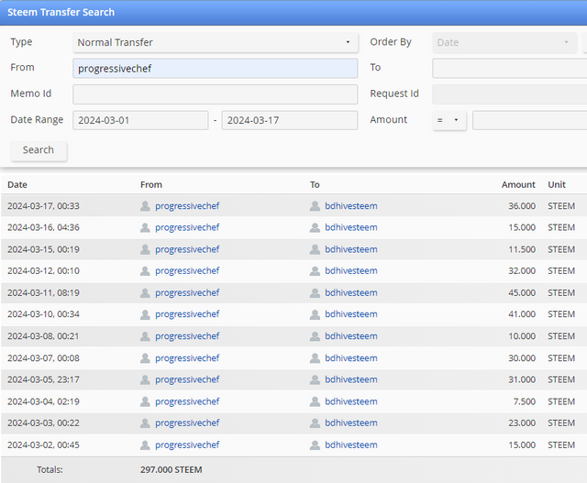
Task: Click the date cell 2024-03-05, 23:17
Action: click(x=43, y=379)
